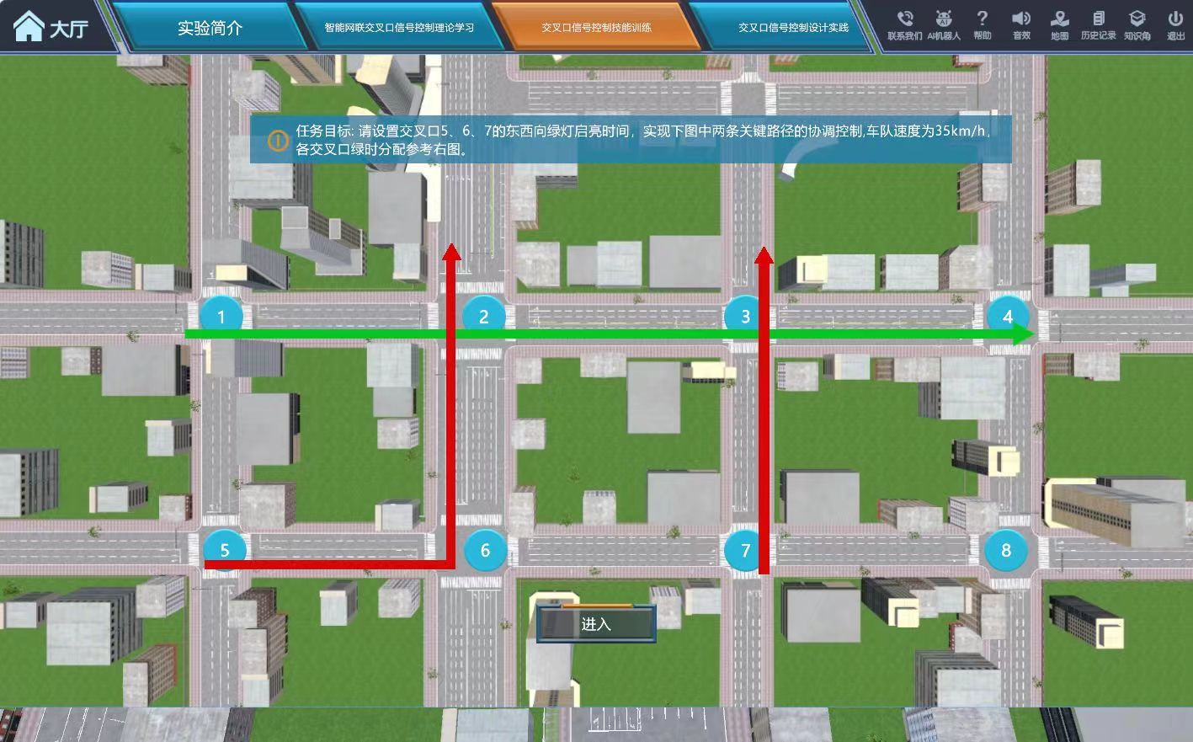
Task: Select the 交叉口信号控制技能训练 tab
Action: 596,28
